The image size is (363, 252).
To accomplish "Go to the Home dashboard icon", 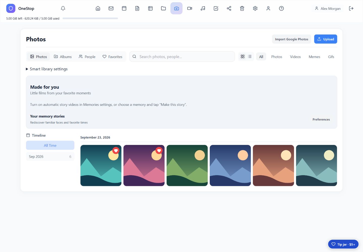I will 98,8.
